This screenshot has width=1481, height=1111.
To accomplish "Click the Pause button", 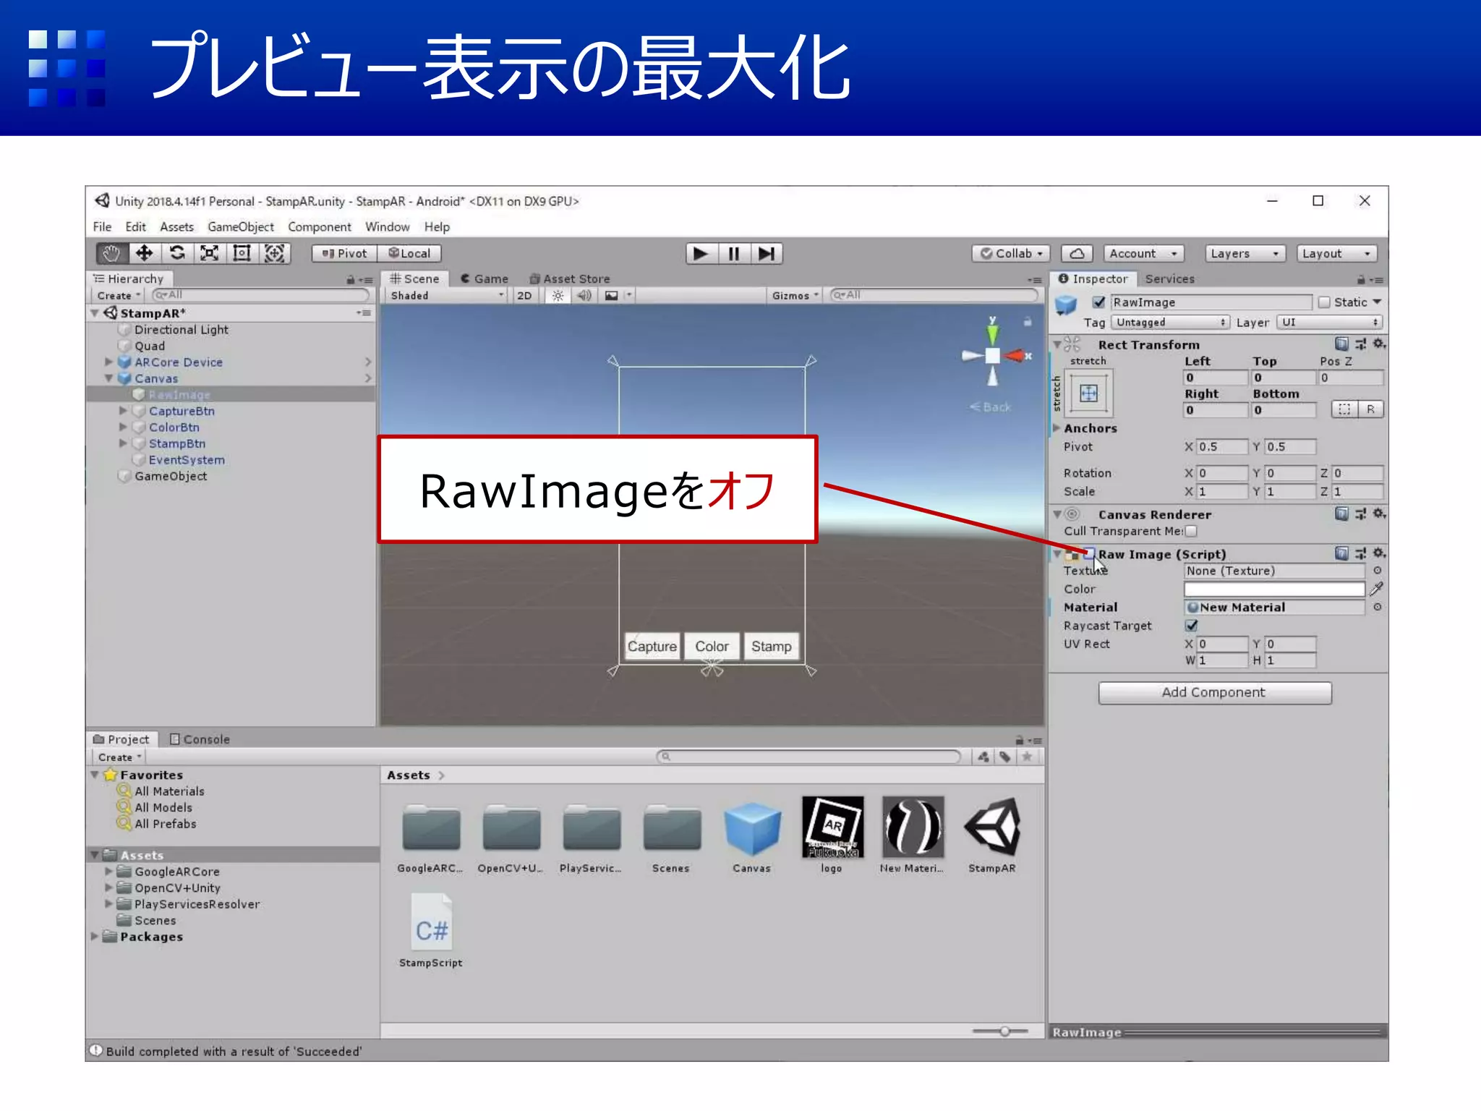I will (734, 253).
